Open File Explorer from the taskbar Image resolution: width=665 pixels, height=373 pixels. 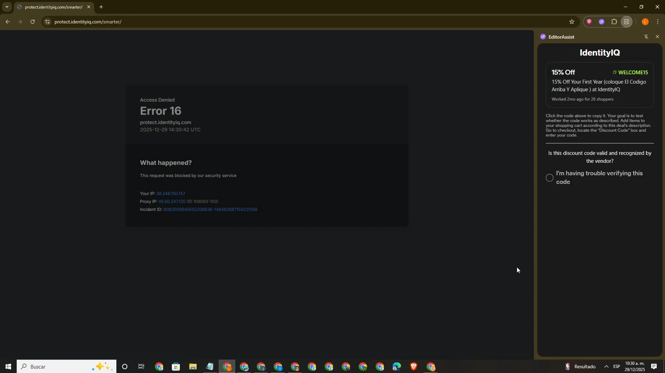(193, 366)
